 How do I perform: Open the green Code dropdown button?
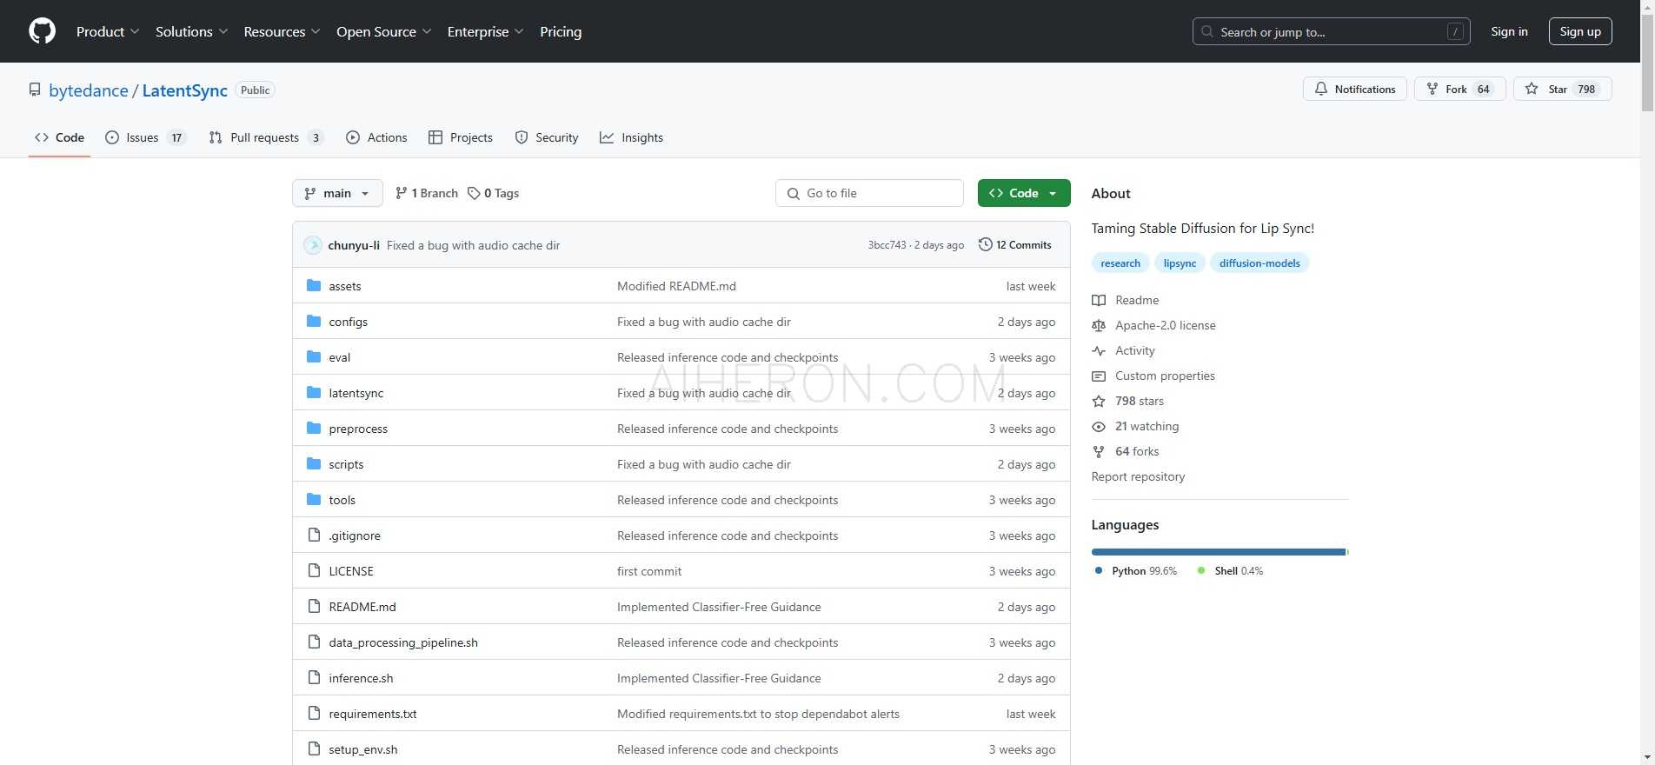pyautogui.click(x=1024, y=193)
